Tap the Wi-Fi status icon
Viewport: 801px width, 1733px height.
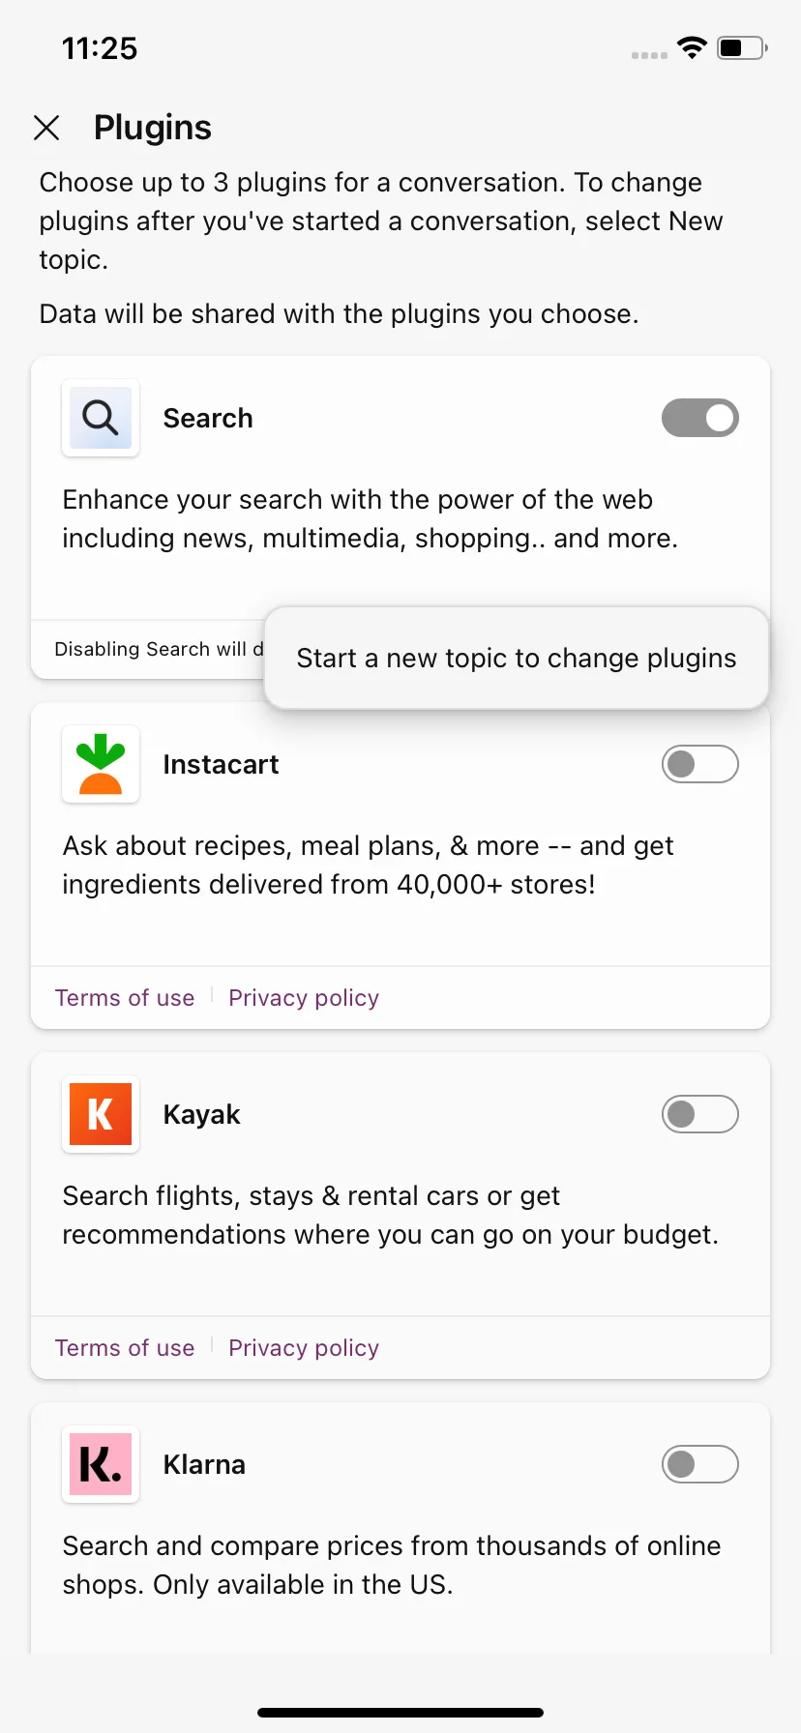pyautogui.click(x=692, y=47)
